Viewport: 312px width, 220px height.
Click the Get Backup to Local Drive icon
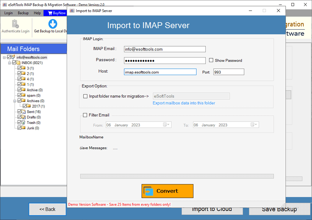pos(53,24)
